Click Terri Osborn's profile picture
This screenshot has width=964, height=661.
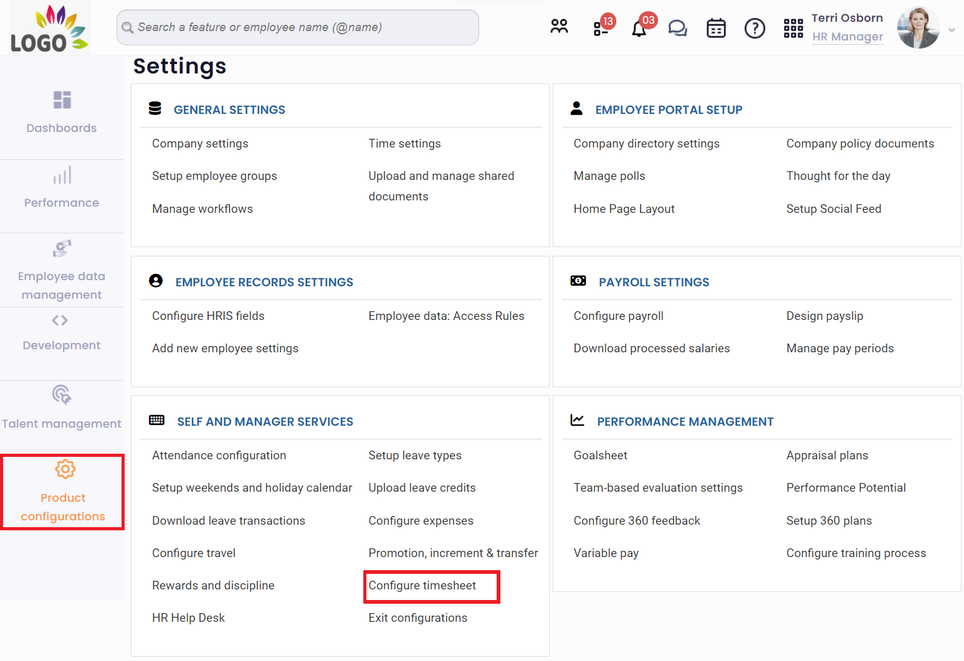click(x=918, y=27)
